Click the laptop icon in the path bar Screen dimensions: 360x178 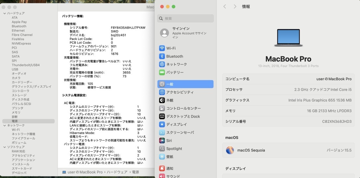point(64,172)
